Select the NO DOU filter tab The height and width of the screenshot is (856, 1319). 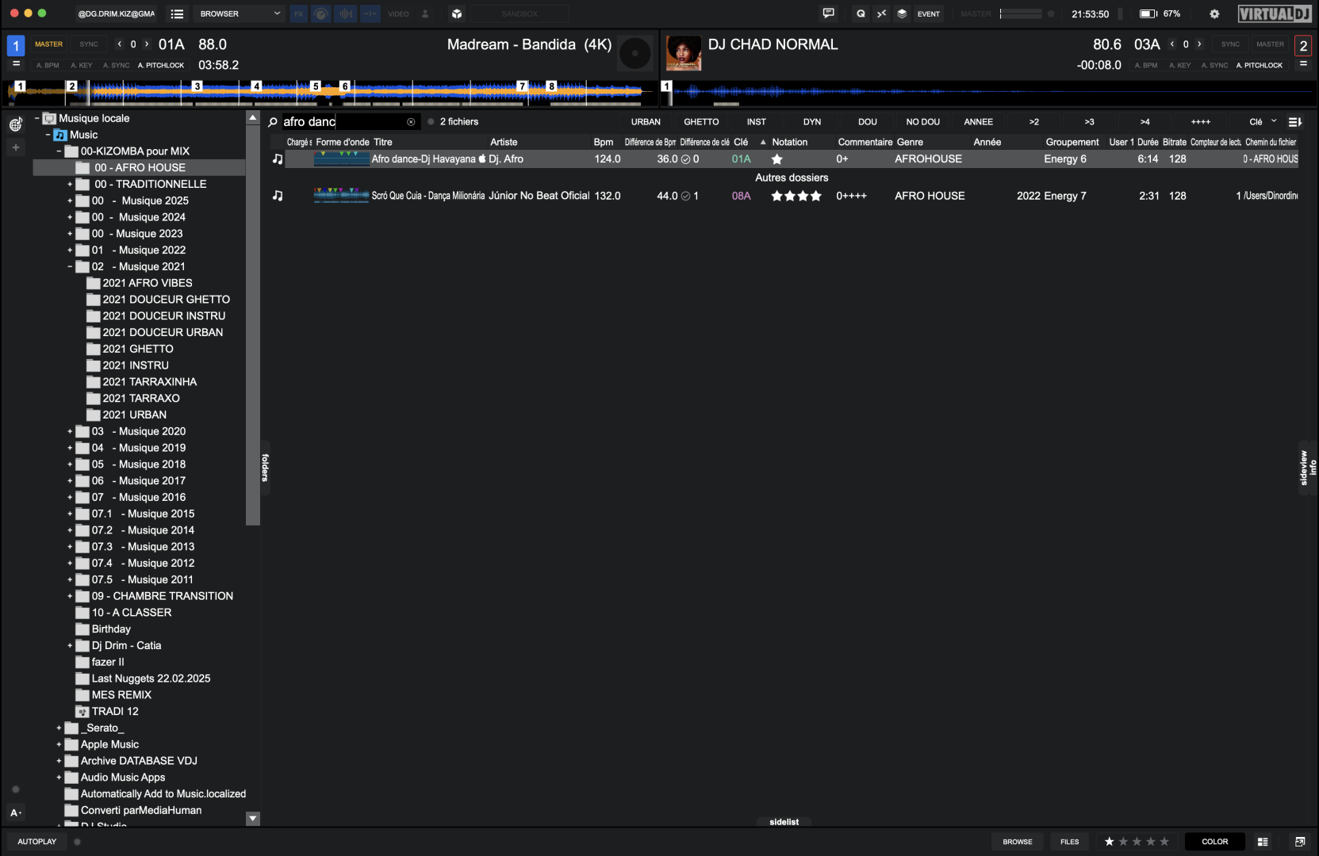923,122
